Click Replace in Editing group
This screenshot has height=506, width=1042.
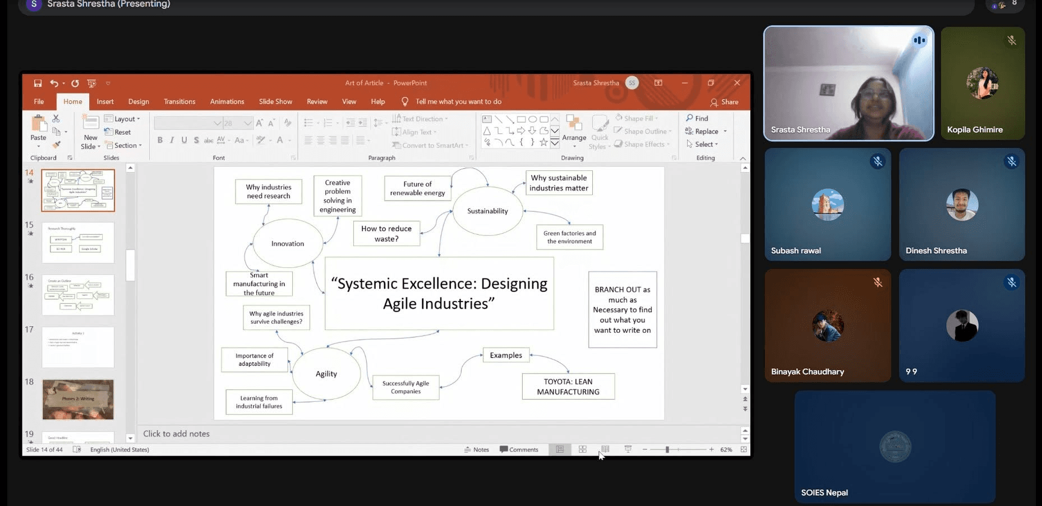click(706, 131)
